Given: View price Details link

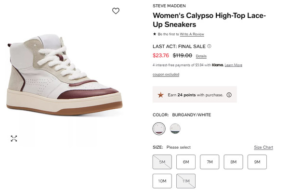Looking at the screenshot, I should point(201,56).
